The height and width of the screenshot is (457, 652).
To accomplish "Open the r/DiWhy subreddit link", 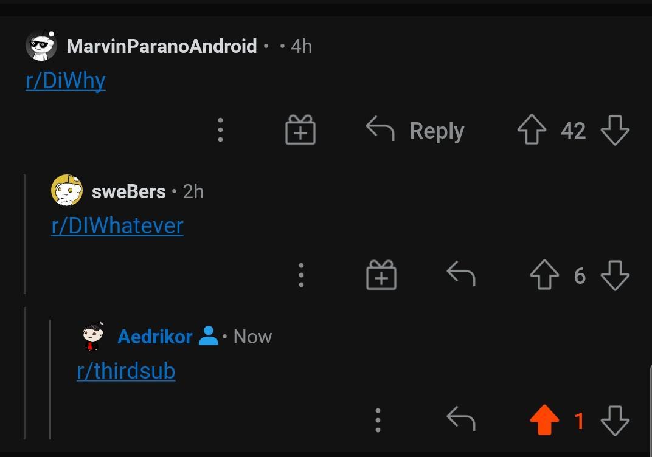I will coord(66,80).
